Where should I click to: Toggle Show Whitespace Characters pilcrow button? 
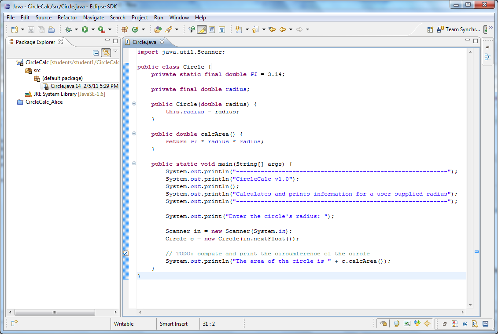[x=222, y=29]
